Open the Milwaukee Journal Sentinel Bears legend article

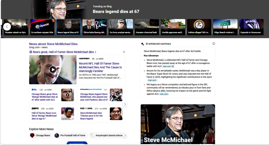(x=94, y=97)
